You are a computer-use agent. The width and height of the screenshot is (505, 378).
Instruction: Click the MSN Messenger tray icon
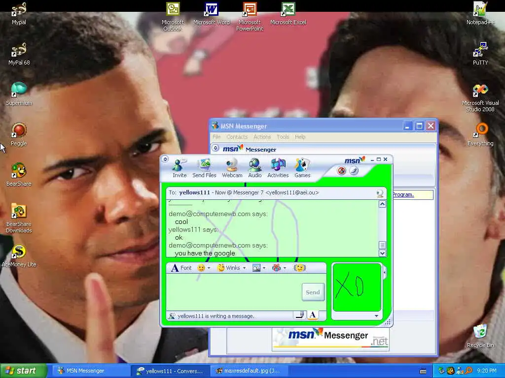pos(460,371)
